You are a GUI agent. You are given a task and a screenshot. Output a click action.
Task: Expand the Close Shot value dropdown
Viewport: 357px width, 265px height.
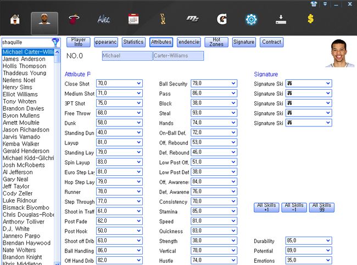click(138, 84)
